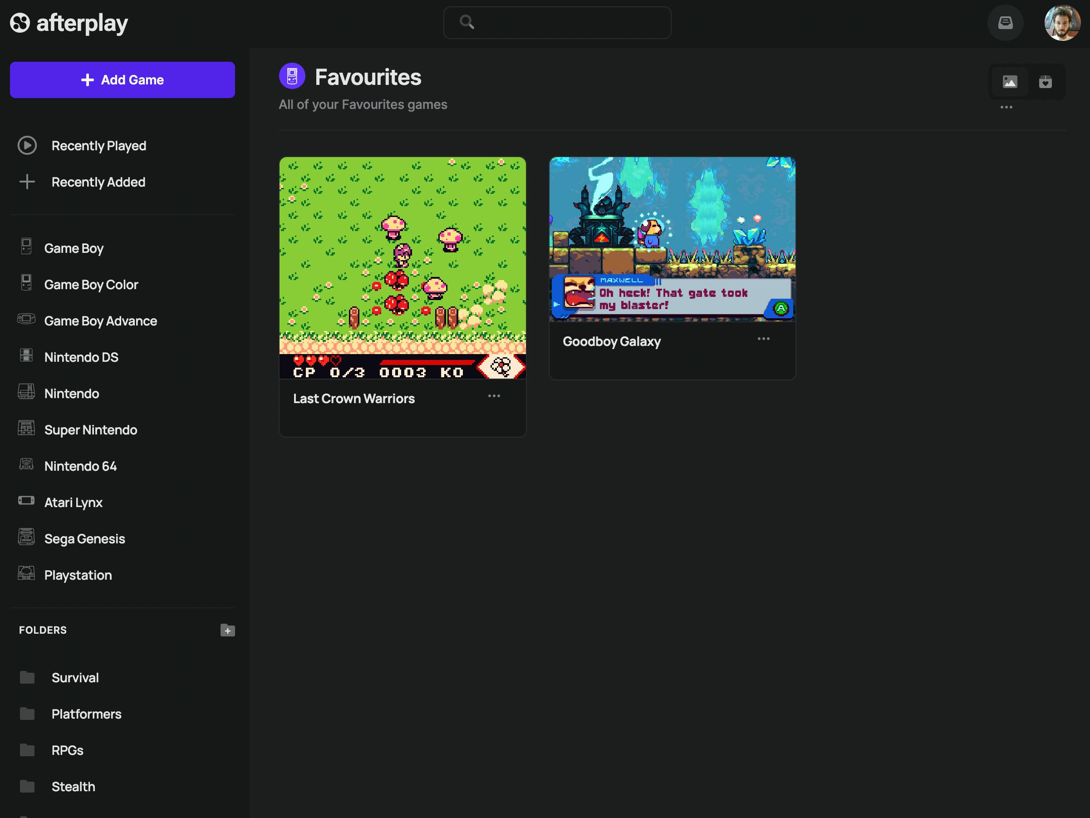Click the afterplay wordmark
The height and width of the screenshot is (818, 1090).
tap(82, 23)
